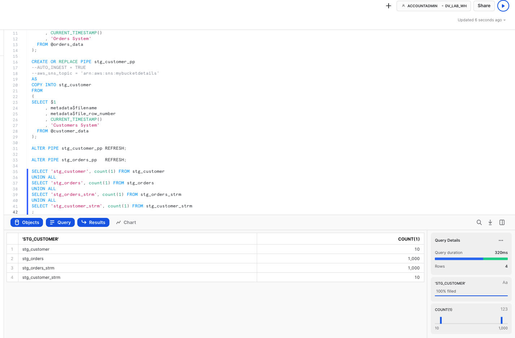The width and height of the screenshot is (515, 338).
Task: Click line number 35 in the editor
Action: tap(15, 171)
